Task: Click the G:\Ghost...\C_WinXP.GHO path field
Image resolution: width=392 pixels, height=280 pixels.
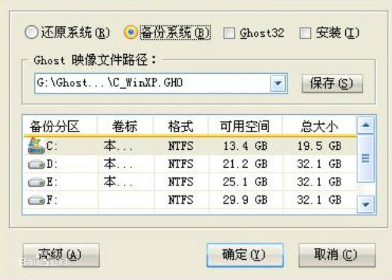Action: point(152,83)
